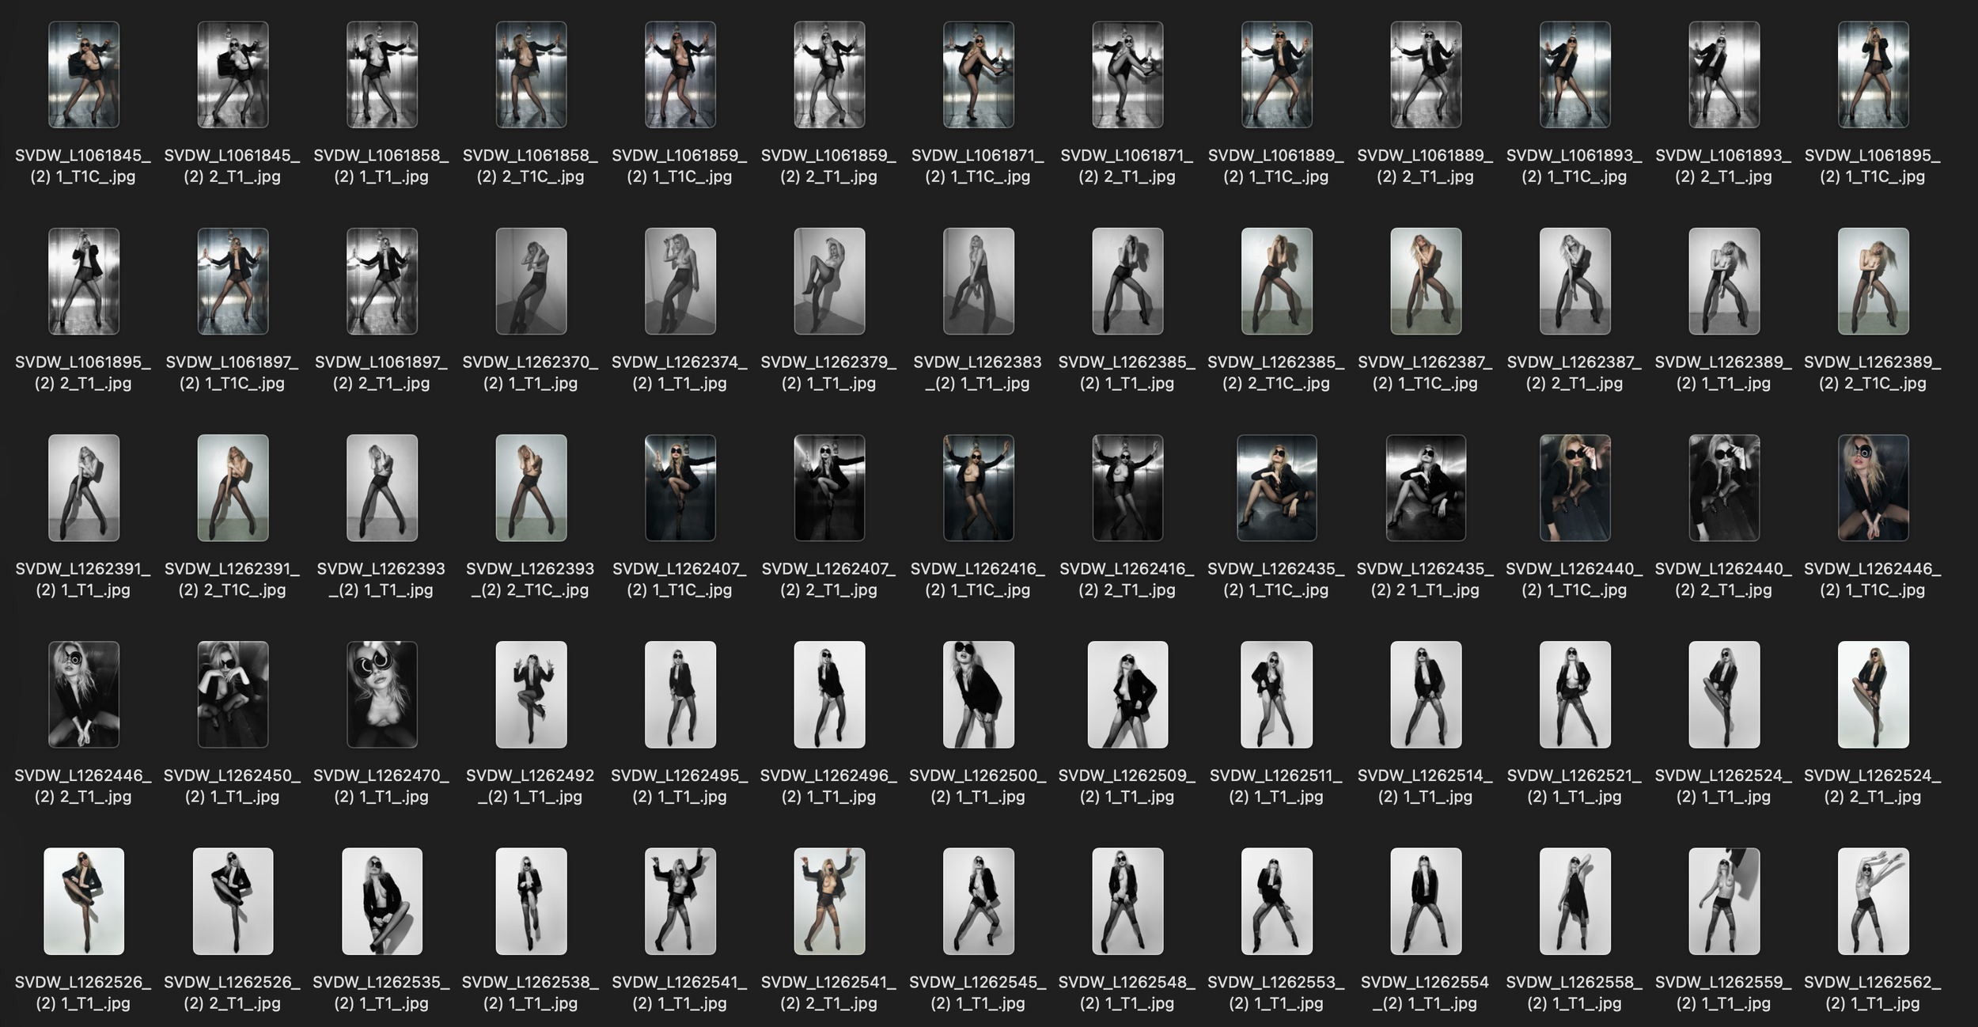This screenshot has height=1027, width=1978.
Task: Click thumbnail of SVDW_L1262374_(2) 1_T1_.jpg
Action: [680, 281]
